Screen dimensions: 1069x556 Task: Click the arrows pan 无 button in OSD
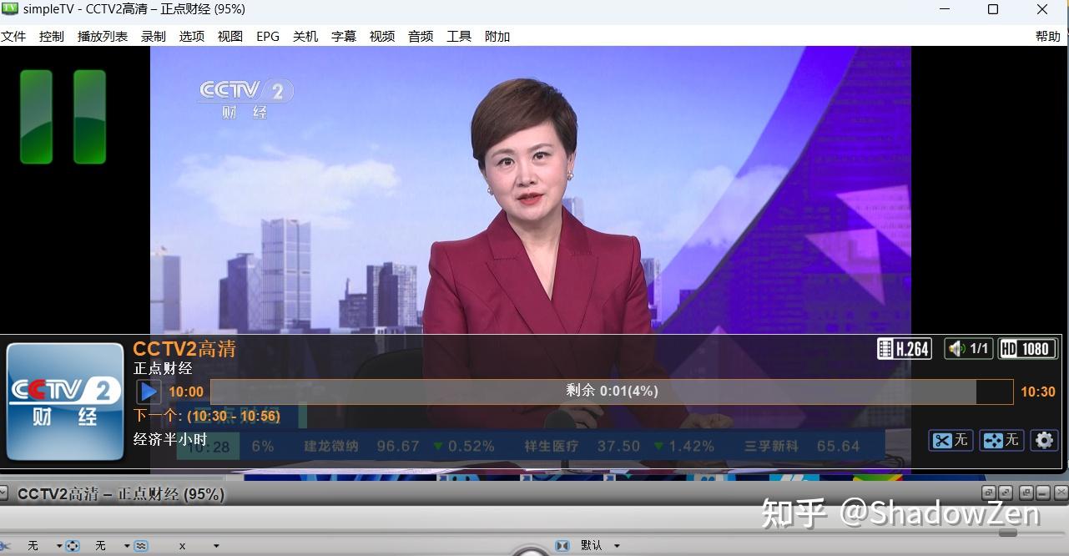click(1001, 440)
